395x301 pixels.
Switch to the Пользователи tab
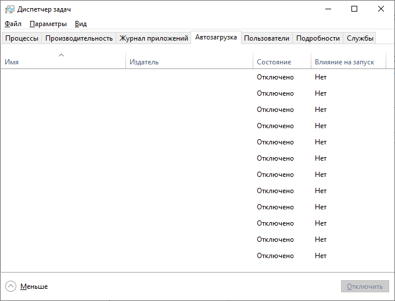click(x=267, y=38)
